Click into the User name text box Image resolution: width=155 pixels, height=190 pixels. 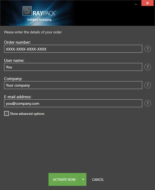(x=73, y=67)
